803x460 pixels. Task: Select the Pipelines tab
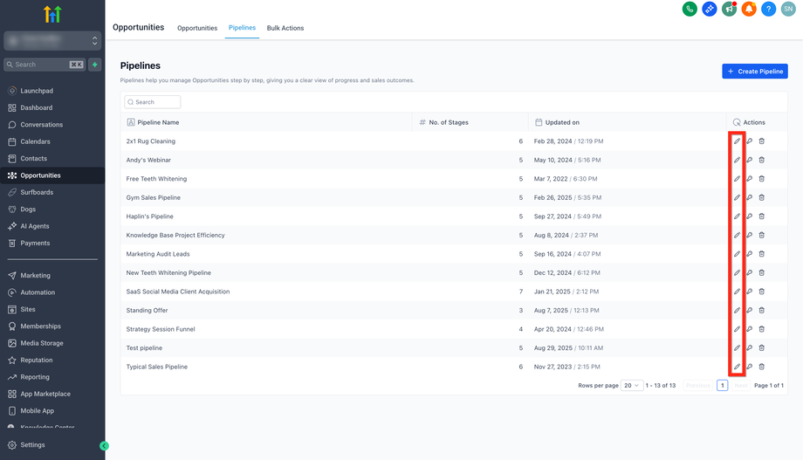[x=242, y=28]
